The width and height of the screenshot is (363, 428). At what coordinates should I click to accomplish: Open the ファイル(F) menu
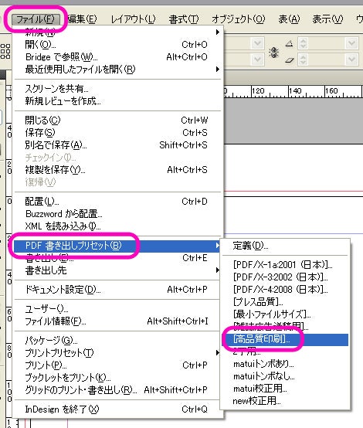coord(35,19)
